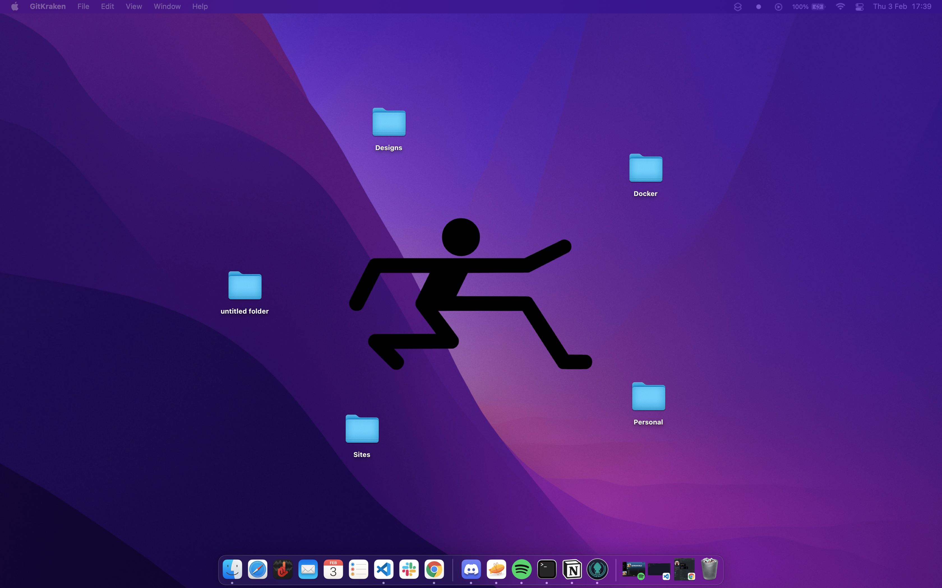
Task: Open Slack from the dock
Action: [x=409, y=569]
